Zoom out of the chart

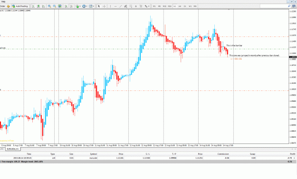55,6
